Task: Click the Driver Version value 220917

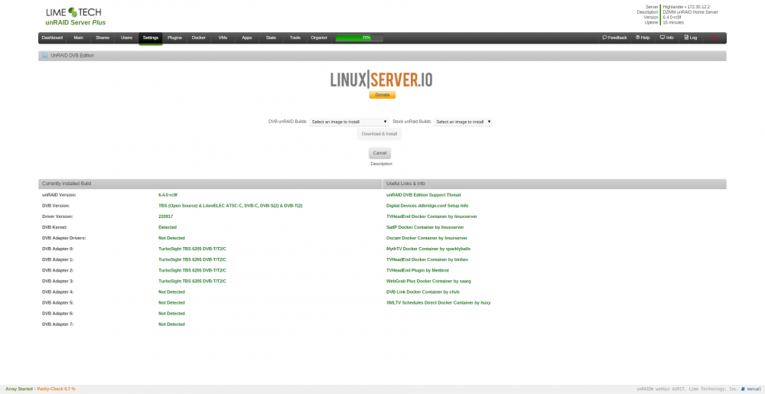Action: pyautogui.click(x=165, y=217)
